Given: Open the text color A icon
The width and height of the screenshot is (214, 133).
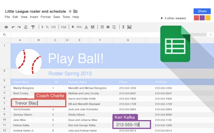Looking at the screenshot, I should (x=86, y=27).
